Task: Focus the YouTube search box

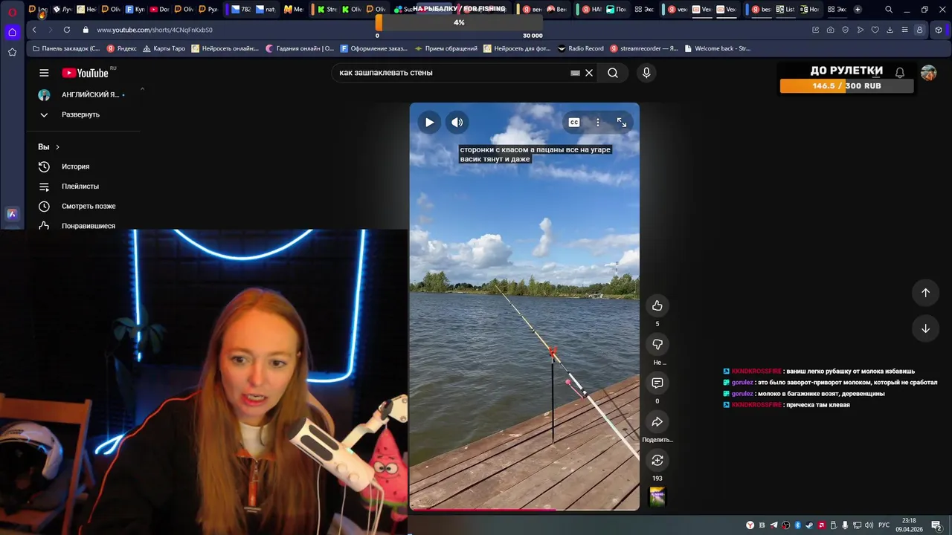Action: pos(451,73)
